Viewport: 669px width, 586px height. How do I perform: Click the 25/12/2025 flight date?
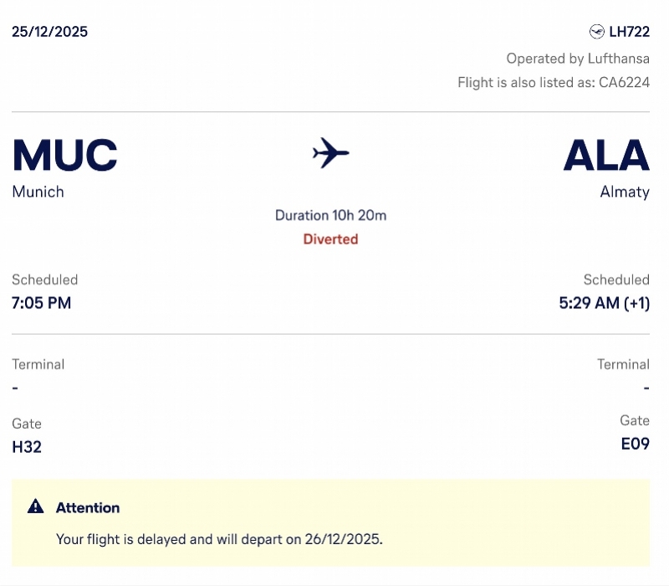[50, 32]
